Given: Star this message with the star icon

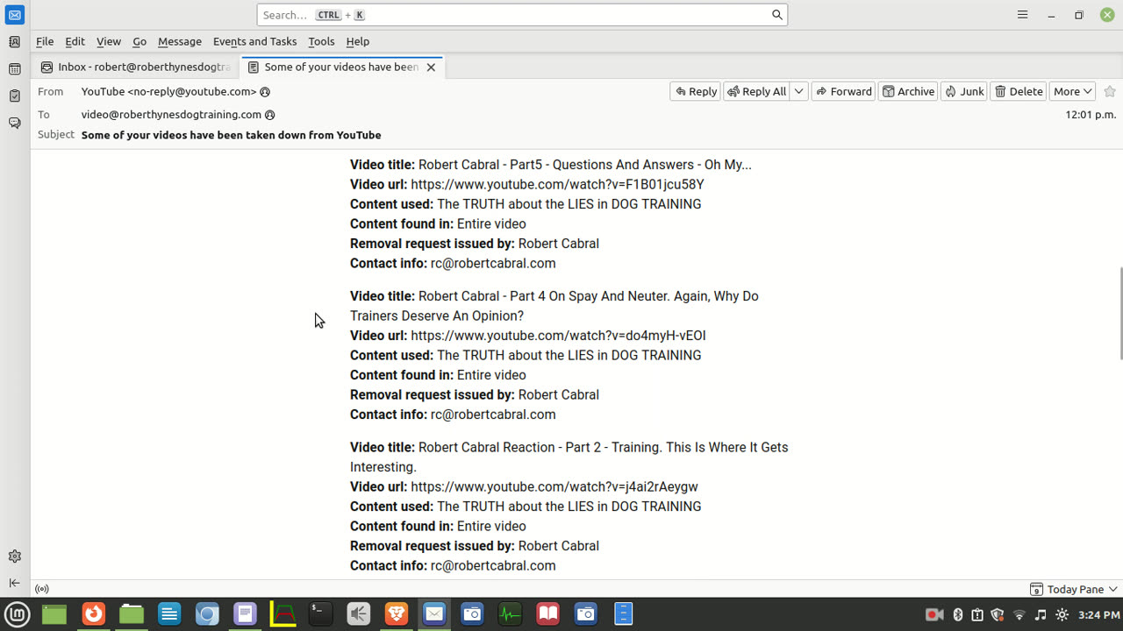Looking at the screenshot, I should pos(1110,91).
